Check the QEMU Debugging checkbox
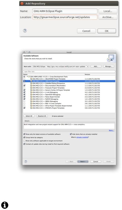Image resolution: width=122 pixels, height=210 pixels. click(x=24, y=101)
